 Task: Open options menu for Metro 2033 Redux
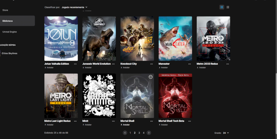pos(227,64)
